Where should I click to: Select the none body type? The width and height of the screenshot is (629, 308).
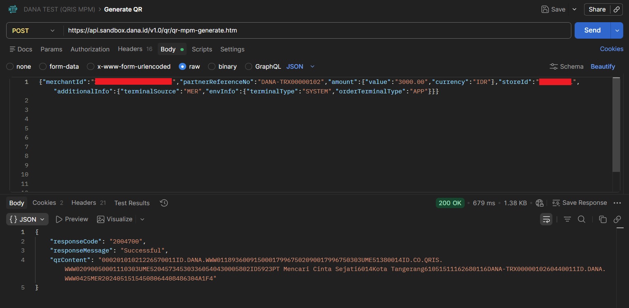pos(19,66)
